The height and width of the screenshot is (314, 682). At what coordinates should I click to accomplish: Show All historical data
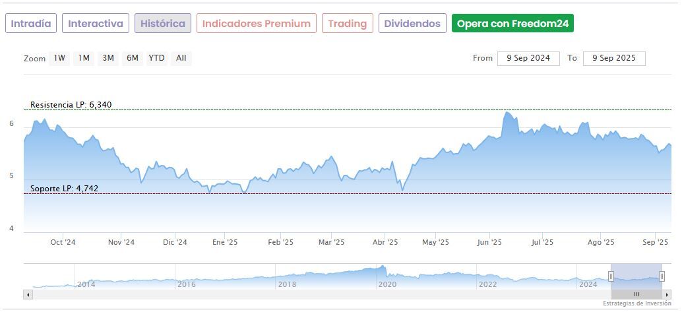coord(181,58)
